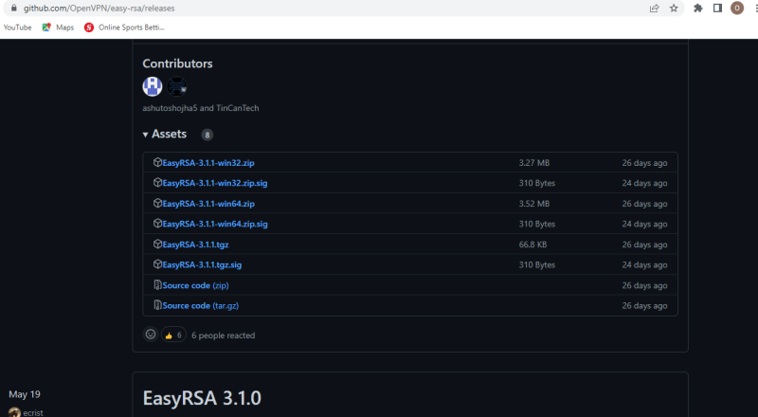Download EasyRSA-3.1.1-win32.zip.sig
The height and width of the screenshot is (417, 758).
[215, 183]
